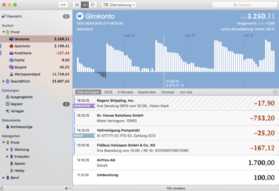Switch to pie chart view mode

tap(92, 5)
